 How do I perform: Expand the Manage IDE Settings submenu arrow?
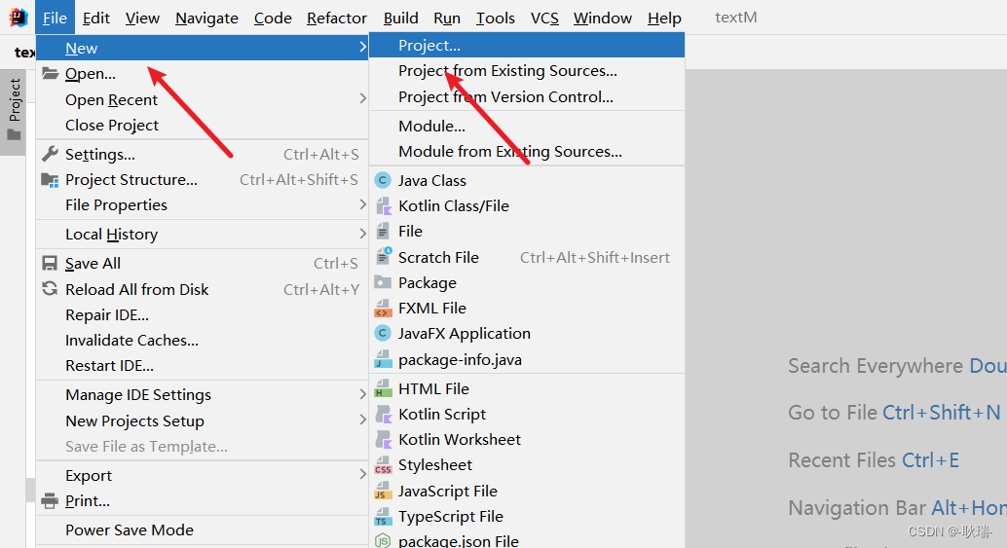tap(363, 394)
